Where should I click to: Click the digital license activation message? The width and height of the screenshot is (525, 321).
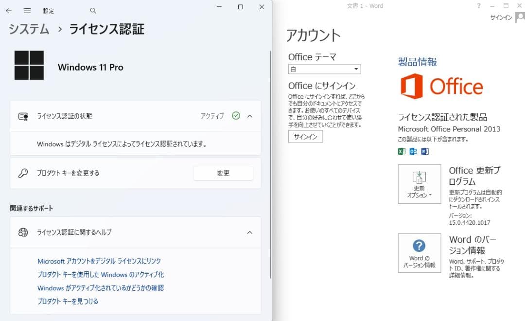coord(122,144)
